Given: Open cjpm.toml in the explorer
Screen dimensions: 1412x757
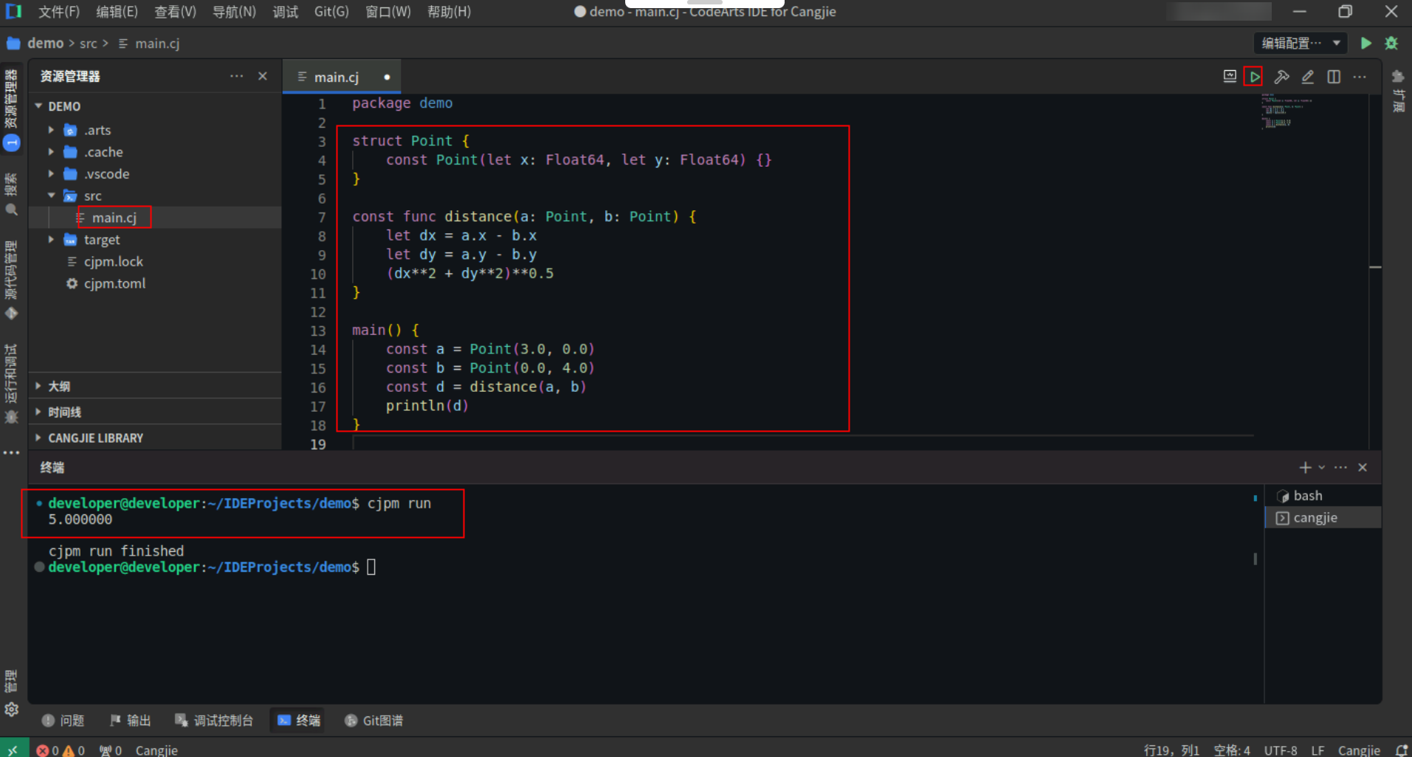Looking at the screenshot, I should [114, 283].
